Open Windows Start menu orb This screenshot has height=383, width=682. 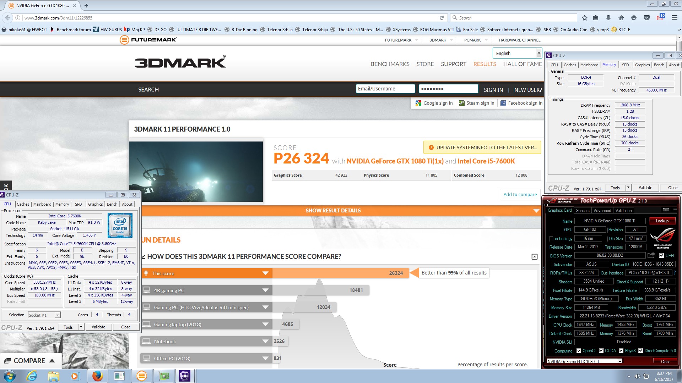(x=10, y=376)
